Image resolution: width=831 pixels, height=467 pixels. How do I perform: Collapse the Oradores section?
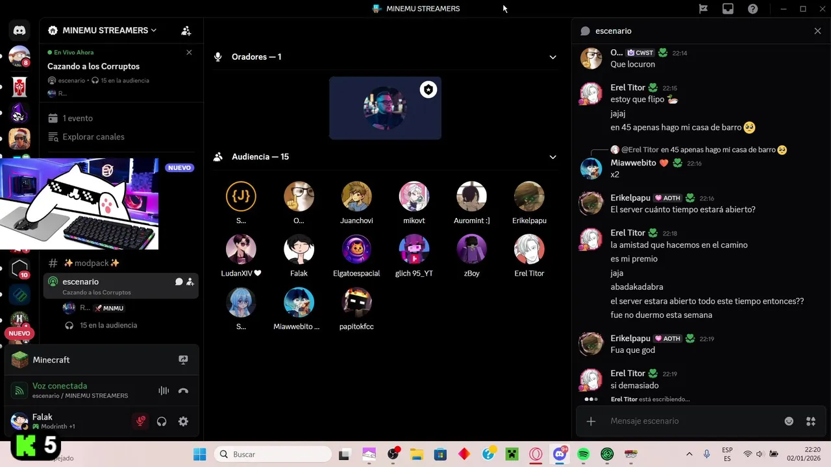click(553, 57)
